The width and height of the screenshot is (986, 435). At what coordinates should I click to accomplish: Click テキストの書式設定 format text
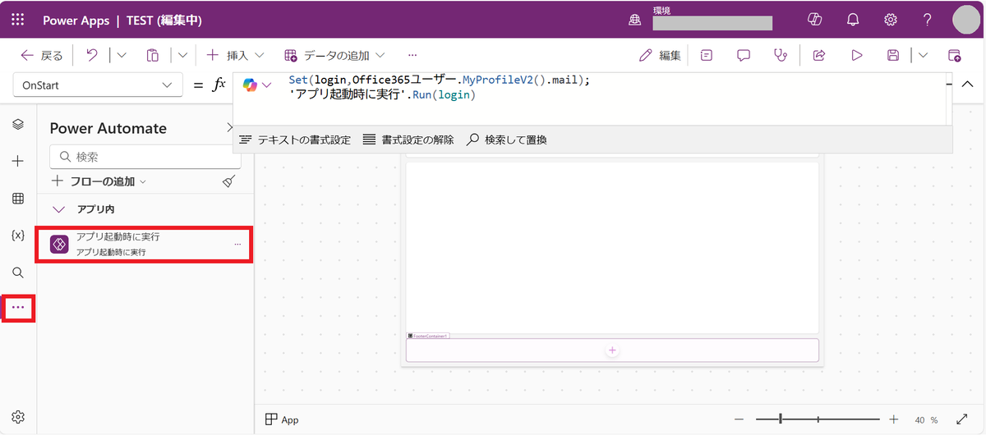click(x=295, y=140)
